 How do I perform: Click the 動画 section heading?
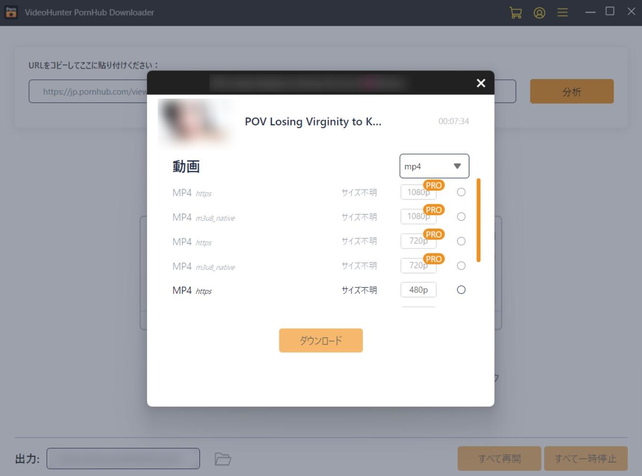coord(186,166)
